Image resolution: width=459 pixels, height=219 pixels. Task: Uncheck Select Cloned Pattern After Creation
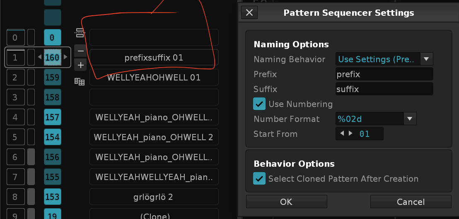pos(259,178)
